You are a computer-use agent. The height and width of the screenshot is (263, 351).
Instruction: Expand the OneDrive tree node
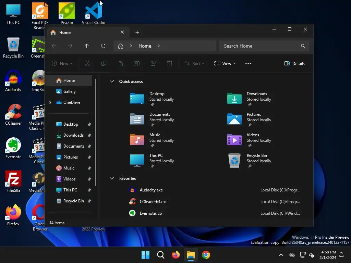coord(50,102)
